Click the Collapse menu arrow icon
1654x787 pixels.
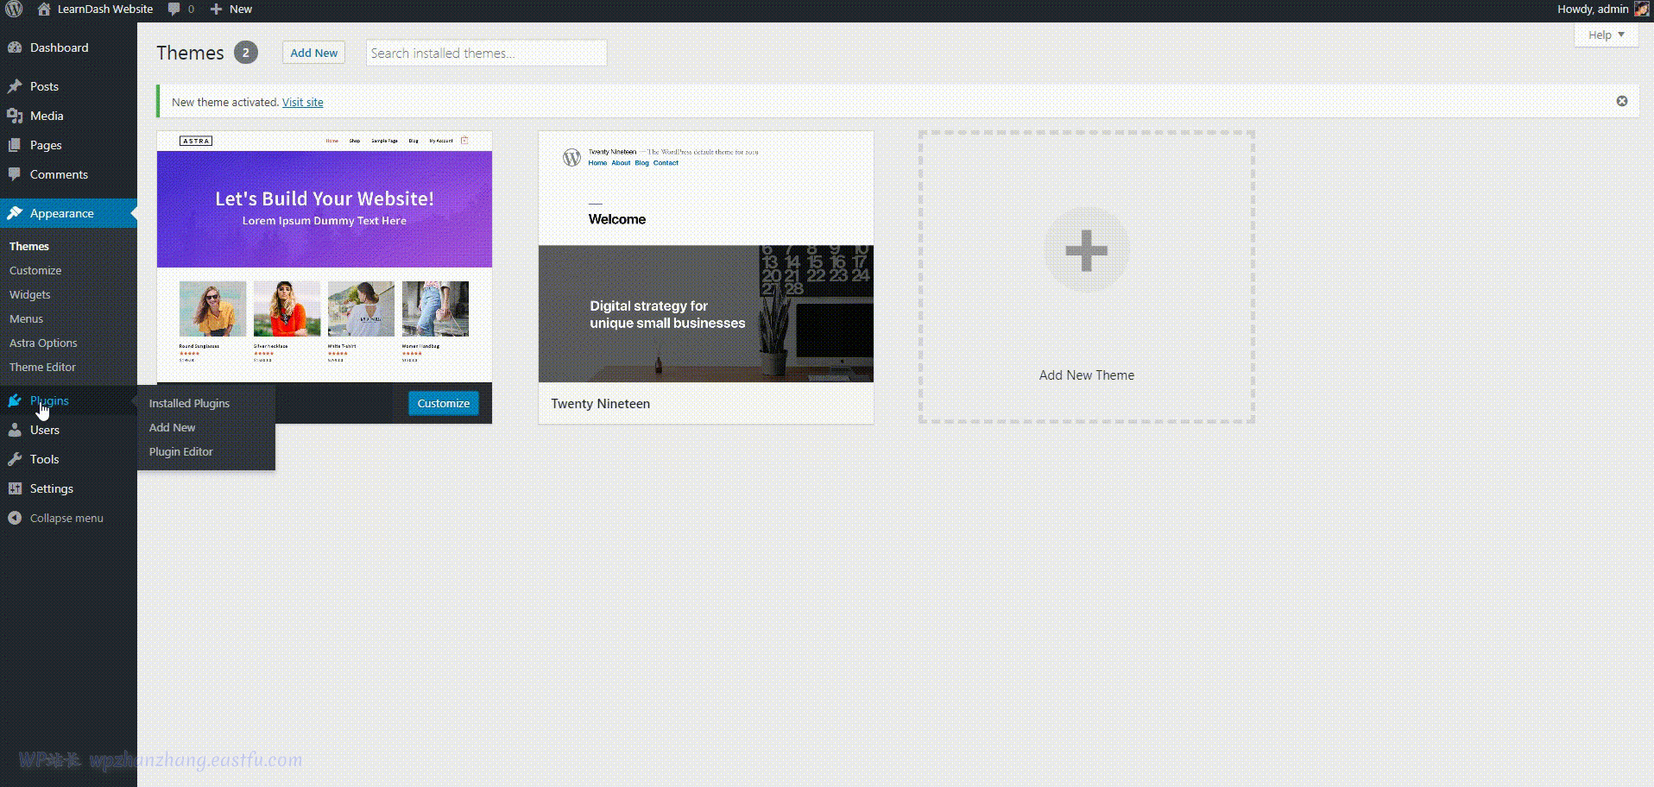[x=15, y=518]
